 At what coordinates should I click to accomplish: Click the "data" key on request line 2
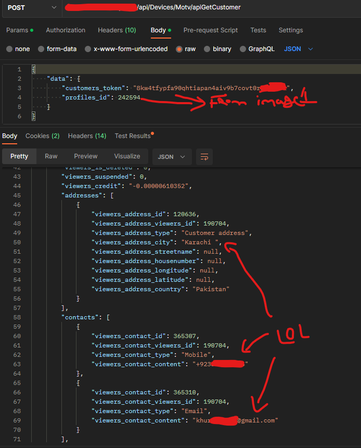tap(58, 79)
